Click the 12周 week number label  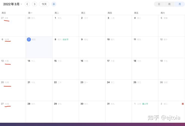click(7, 82)
